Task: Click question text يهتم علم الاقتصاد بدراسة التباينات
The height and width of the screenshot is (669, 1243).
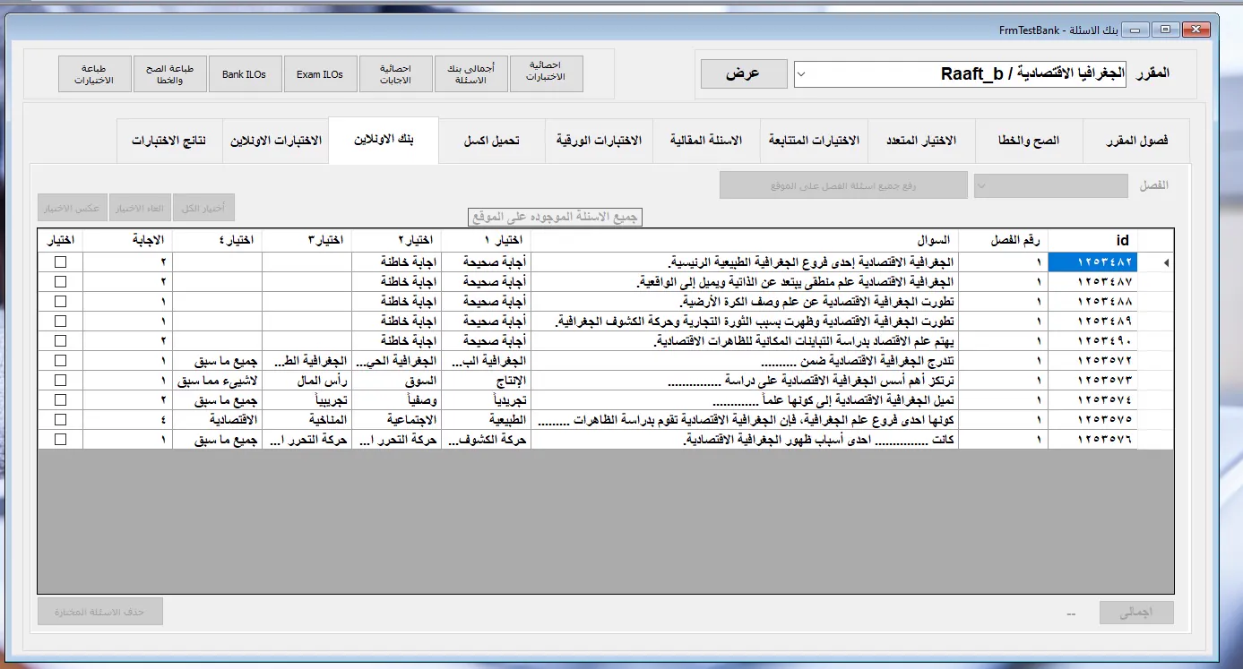Action: point(805,341)
